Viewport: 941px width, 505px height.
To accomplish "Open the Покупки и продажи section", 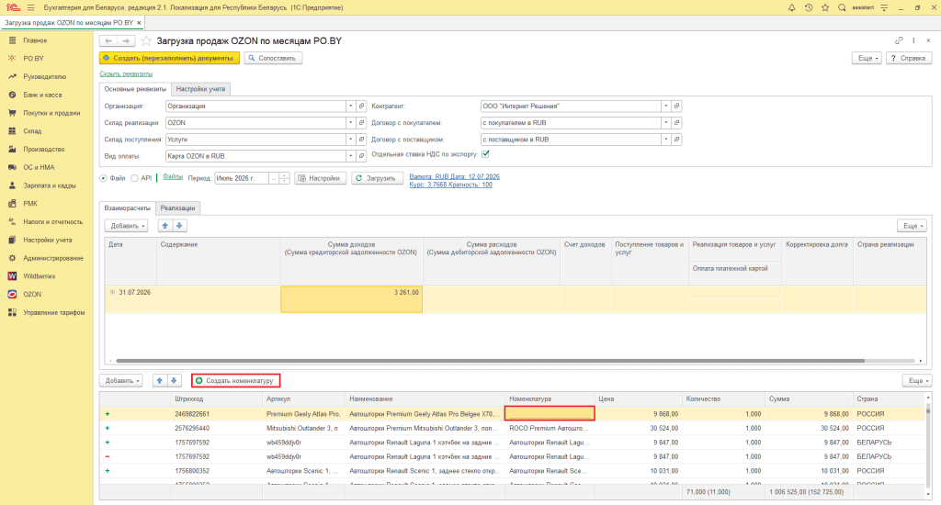I will (x=51, y=113).
